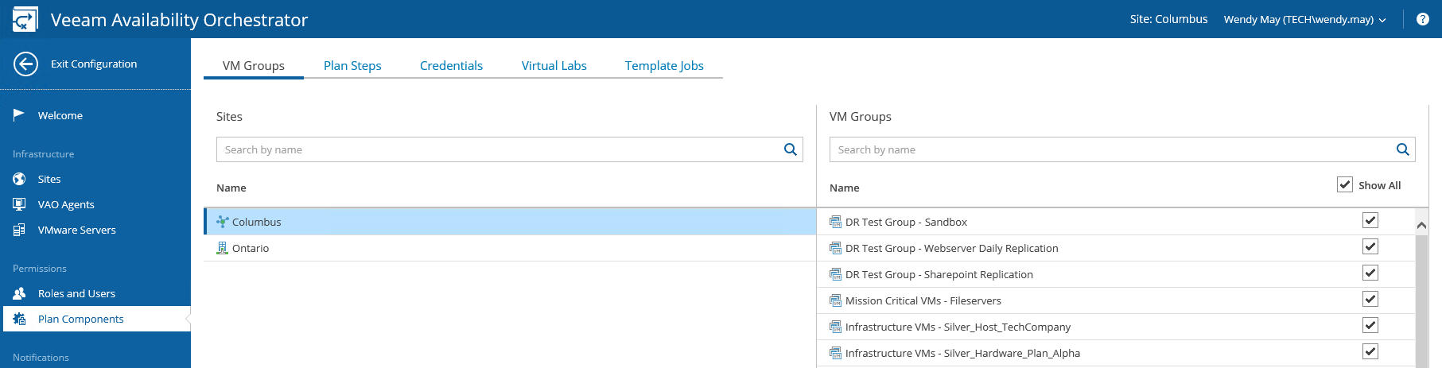Click the Webserver Daily Replication group icon
This screenshot has height=368, width=1442.
coord(835,248)
